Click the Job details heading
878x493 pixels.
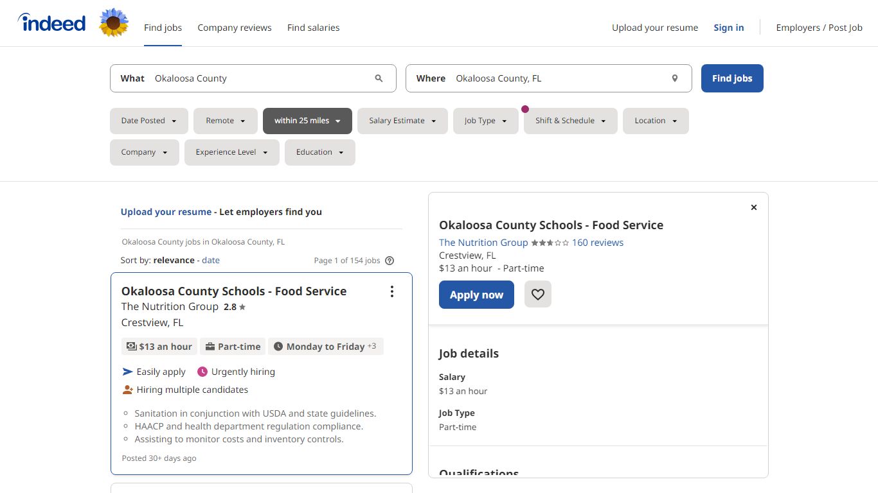469,354
